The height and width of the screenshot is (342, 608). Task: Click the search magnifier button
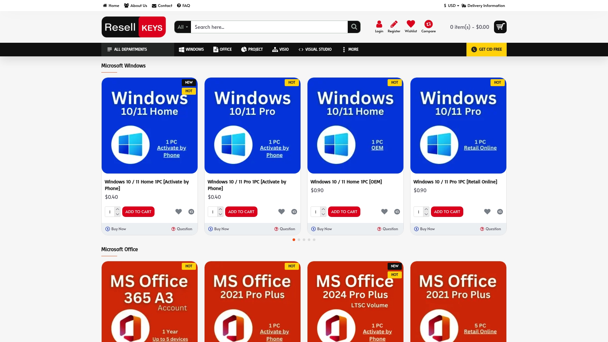[x=354, y=27]
